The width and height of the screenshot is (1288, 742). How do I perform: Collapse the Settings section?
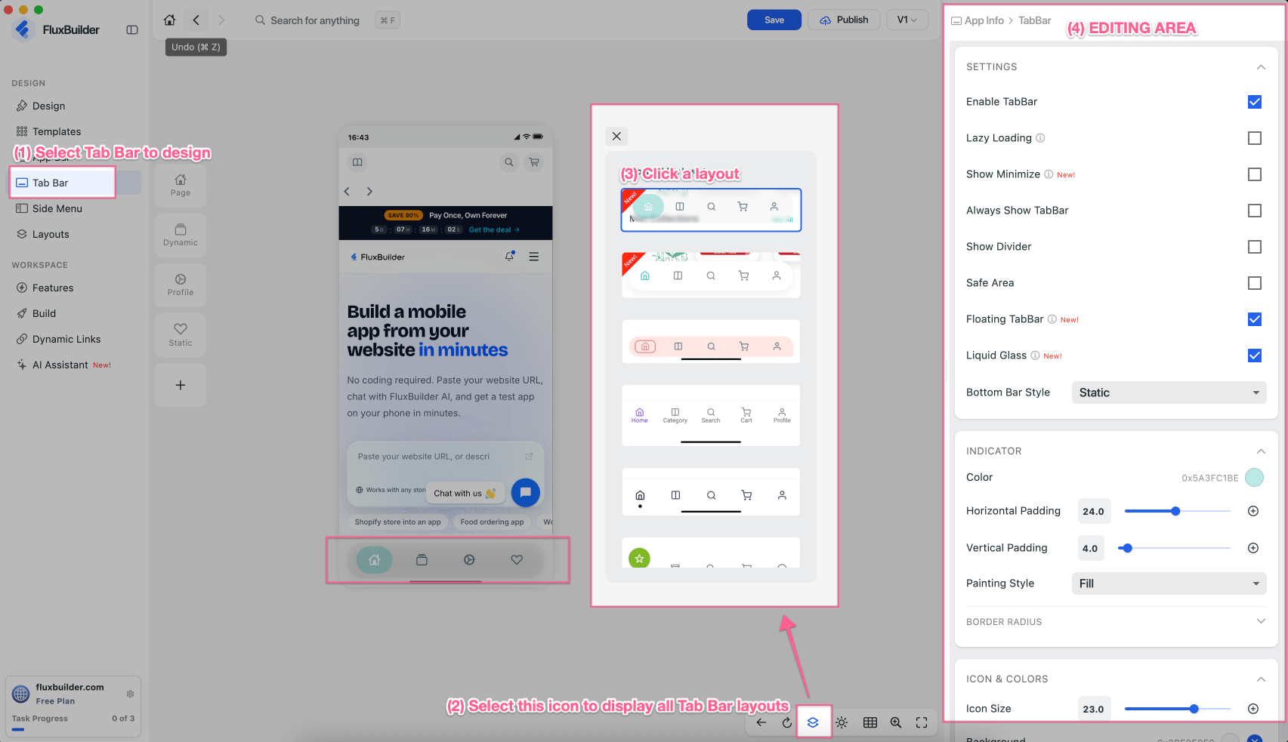point(1261,67)
